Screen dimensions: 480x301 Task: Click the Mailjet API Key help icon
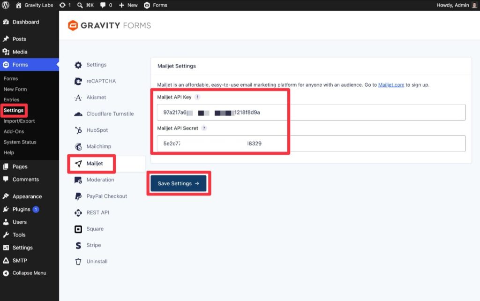click(x=197, y=97)
